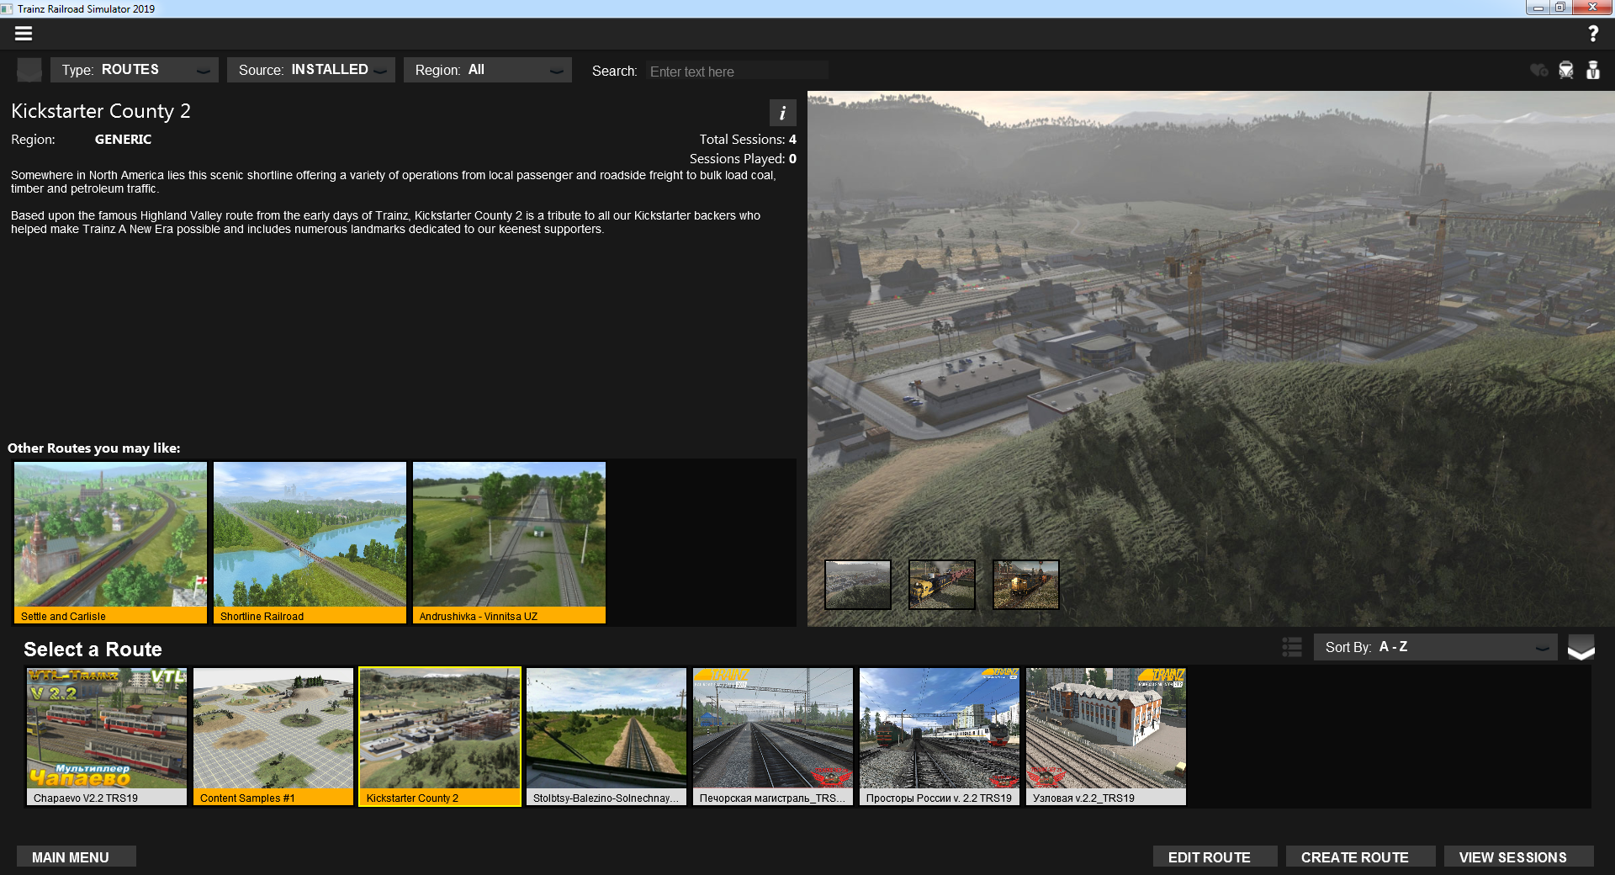Click the EDIT ROUTE button

click(1215, 856)
